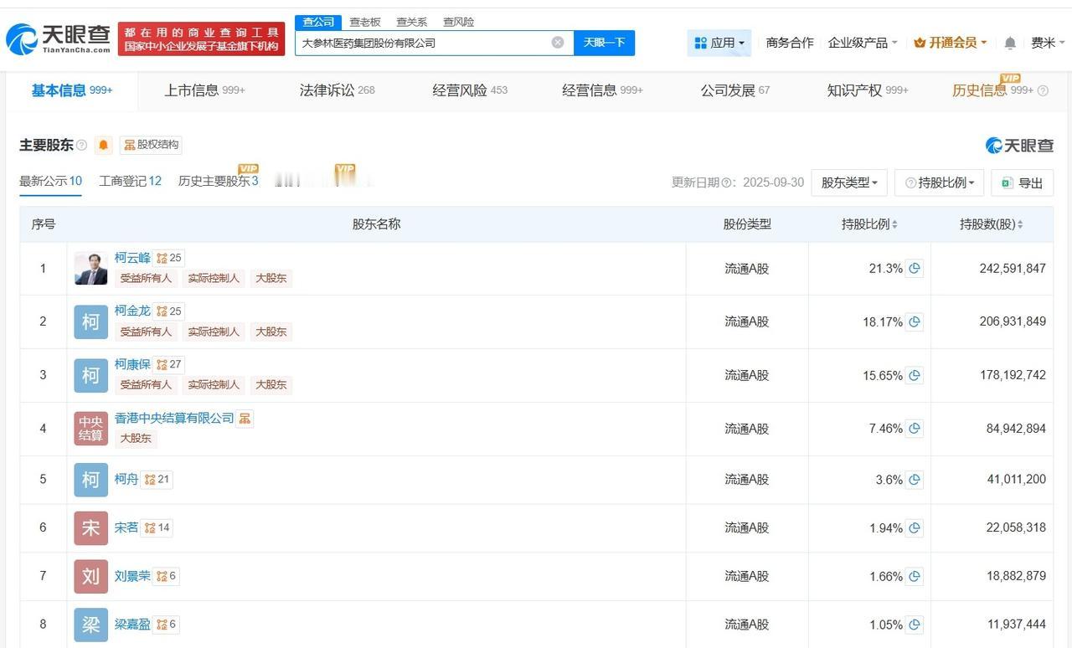Switch to the 历史信息 VIP tab
1072x648 pixels.
pos(1000,90)
